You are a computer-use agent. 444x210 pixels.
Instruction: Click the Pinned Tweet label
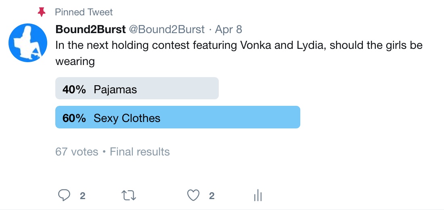click(84, 12)
